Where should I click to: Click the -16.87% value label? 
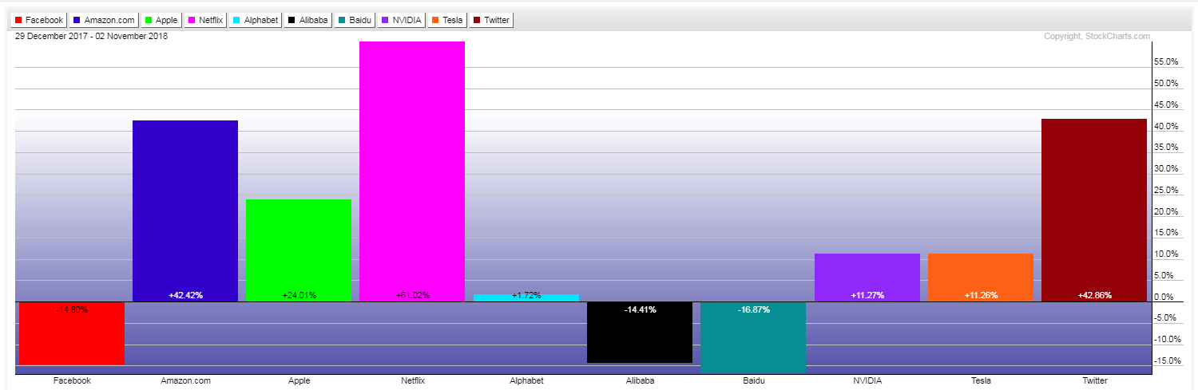click(753, 309)
